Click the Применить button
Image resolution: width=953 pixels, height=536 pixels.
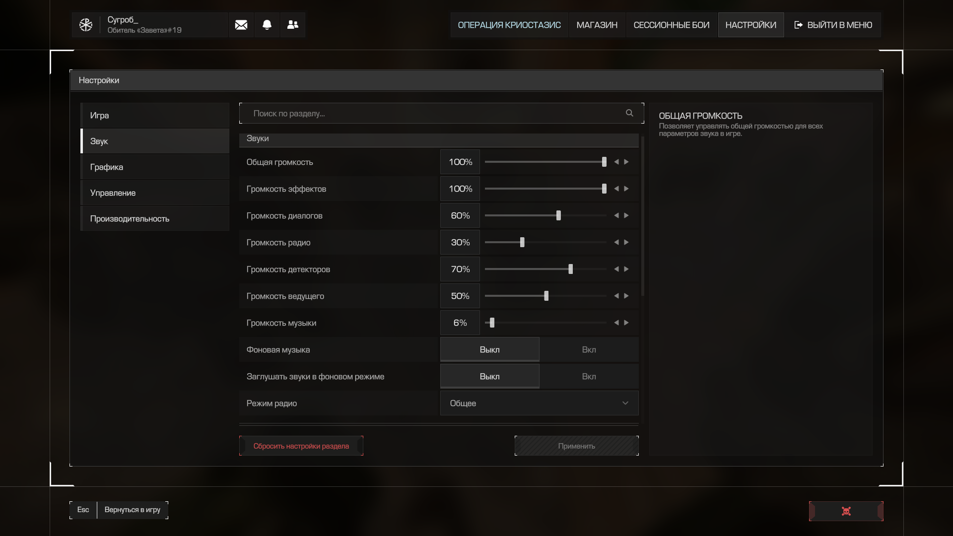pos(577,446)
